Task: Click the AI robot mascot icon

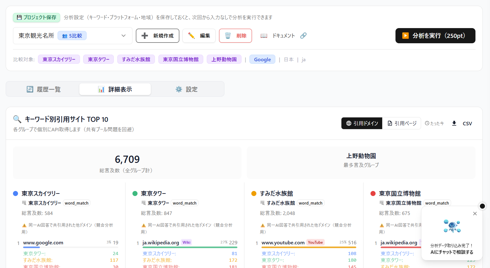Action: [x=452, y=226]
